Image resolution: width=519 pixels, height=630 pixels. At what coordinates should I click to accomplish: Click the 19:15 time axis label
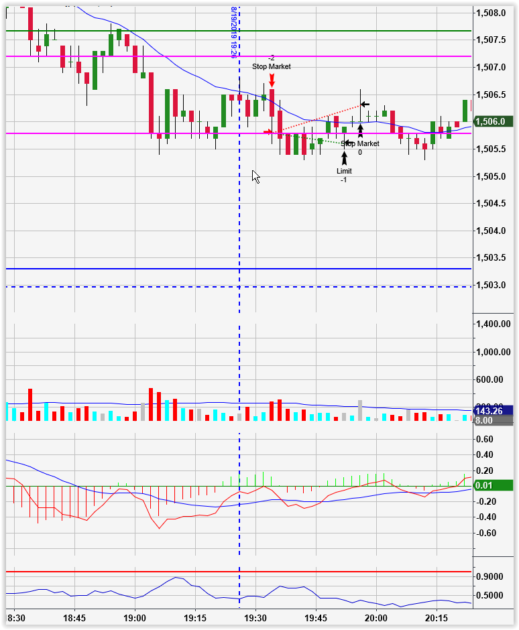click(x=195, y=617)
